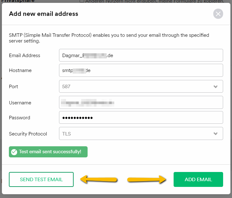Click the Add new email address title
The image size is (232, 198).
tap(43, 14)
